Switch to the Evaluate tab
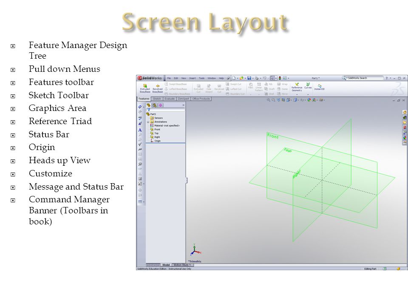408x306 pixels. click(170, 99)
